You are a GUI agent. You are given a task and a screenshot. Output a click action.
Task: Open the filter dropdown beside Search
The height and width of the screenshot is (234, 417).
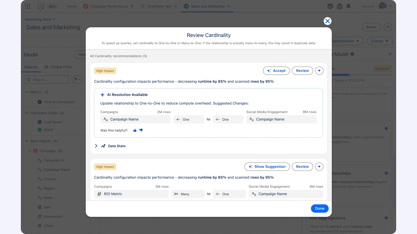[77, 80]
